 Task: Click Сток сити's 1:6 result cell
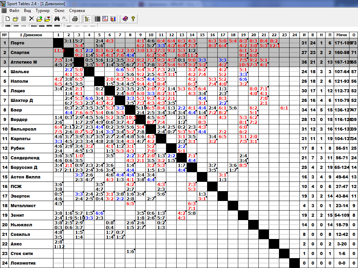click(x=130, y=251)
